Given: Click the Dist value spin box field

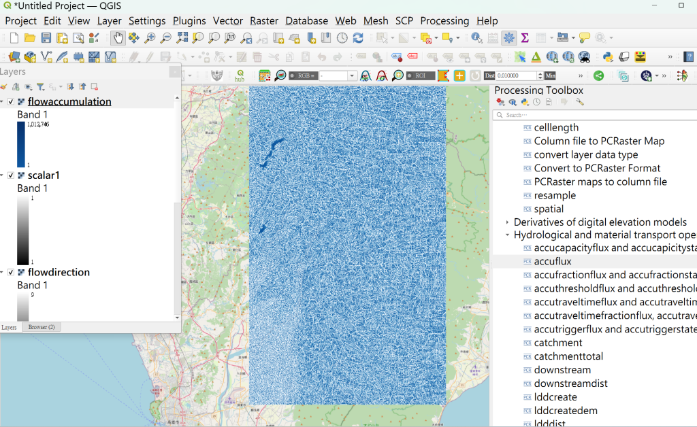Looking at the screenshot, I should [517, 75].
